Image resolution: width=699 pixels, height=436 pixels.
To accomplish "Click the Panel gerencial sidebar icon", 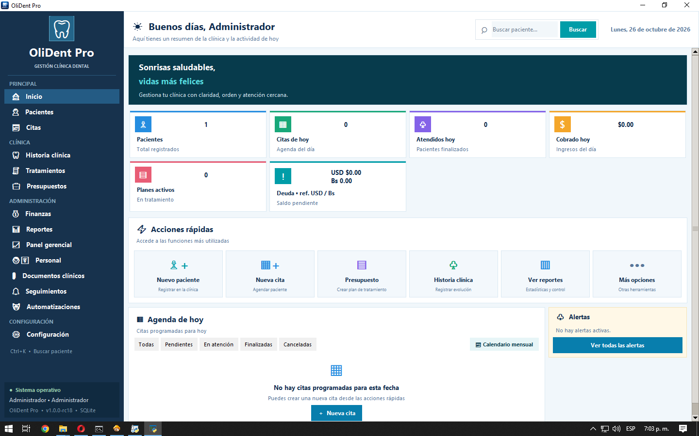I will coord(16,245).
